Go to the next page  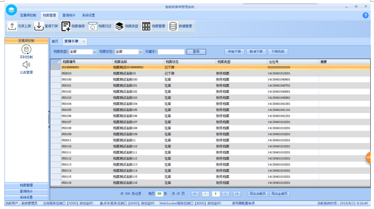click(x=226, y=194)
